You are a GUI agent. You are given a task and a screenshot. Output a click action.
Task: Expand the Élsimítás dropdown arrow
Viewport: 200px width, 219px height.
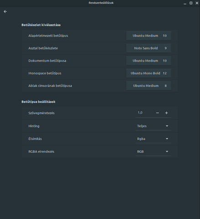167,139
